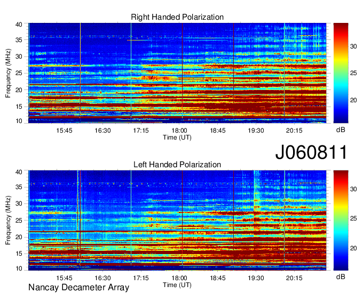Select the J060811 observation label

311,152
